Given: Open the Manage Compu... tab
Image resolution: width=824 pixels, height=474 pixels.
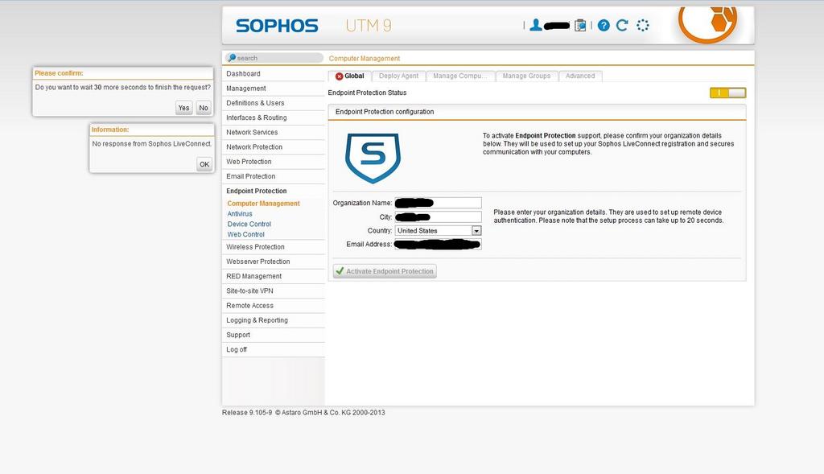Looking at the screenshot, I should coord(460,76).
